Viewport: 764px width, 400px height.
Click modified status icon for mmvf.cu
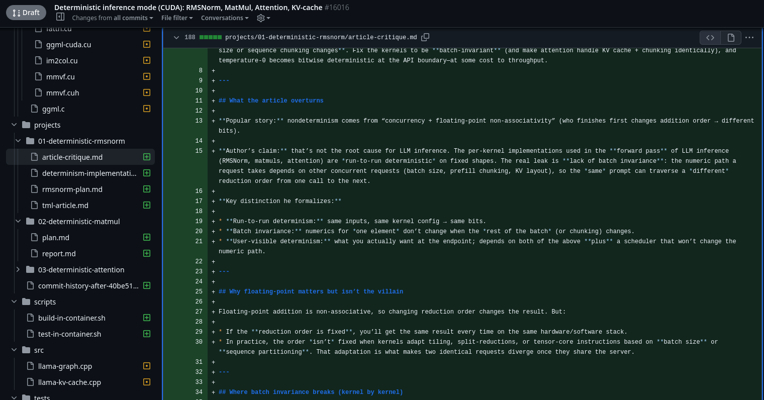pos(147,77)
